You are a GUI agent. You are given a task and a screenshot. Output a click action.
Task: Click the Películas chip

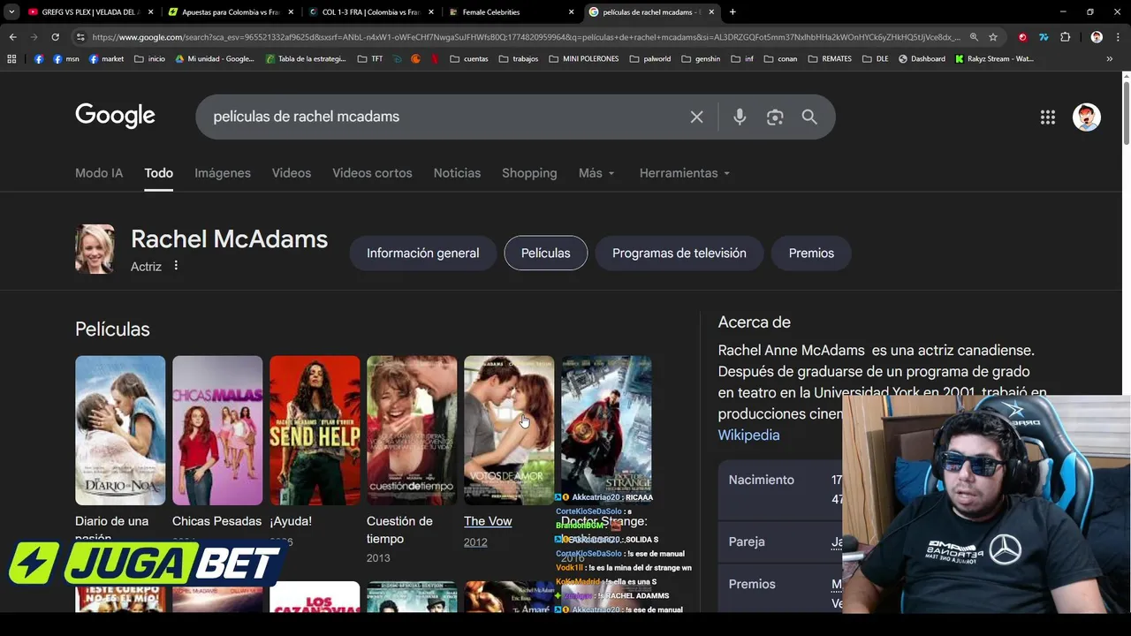click(546, 253)
